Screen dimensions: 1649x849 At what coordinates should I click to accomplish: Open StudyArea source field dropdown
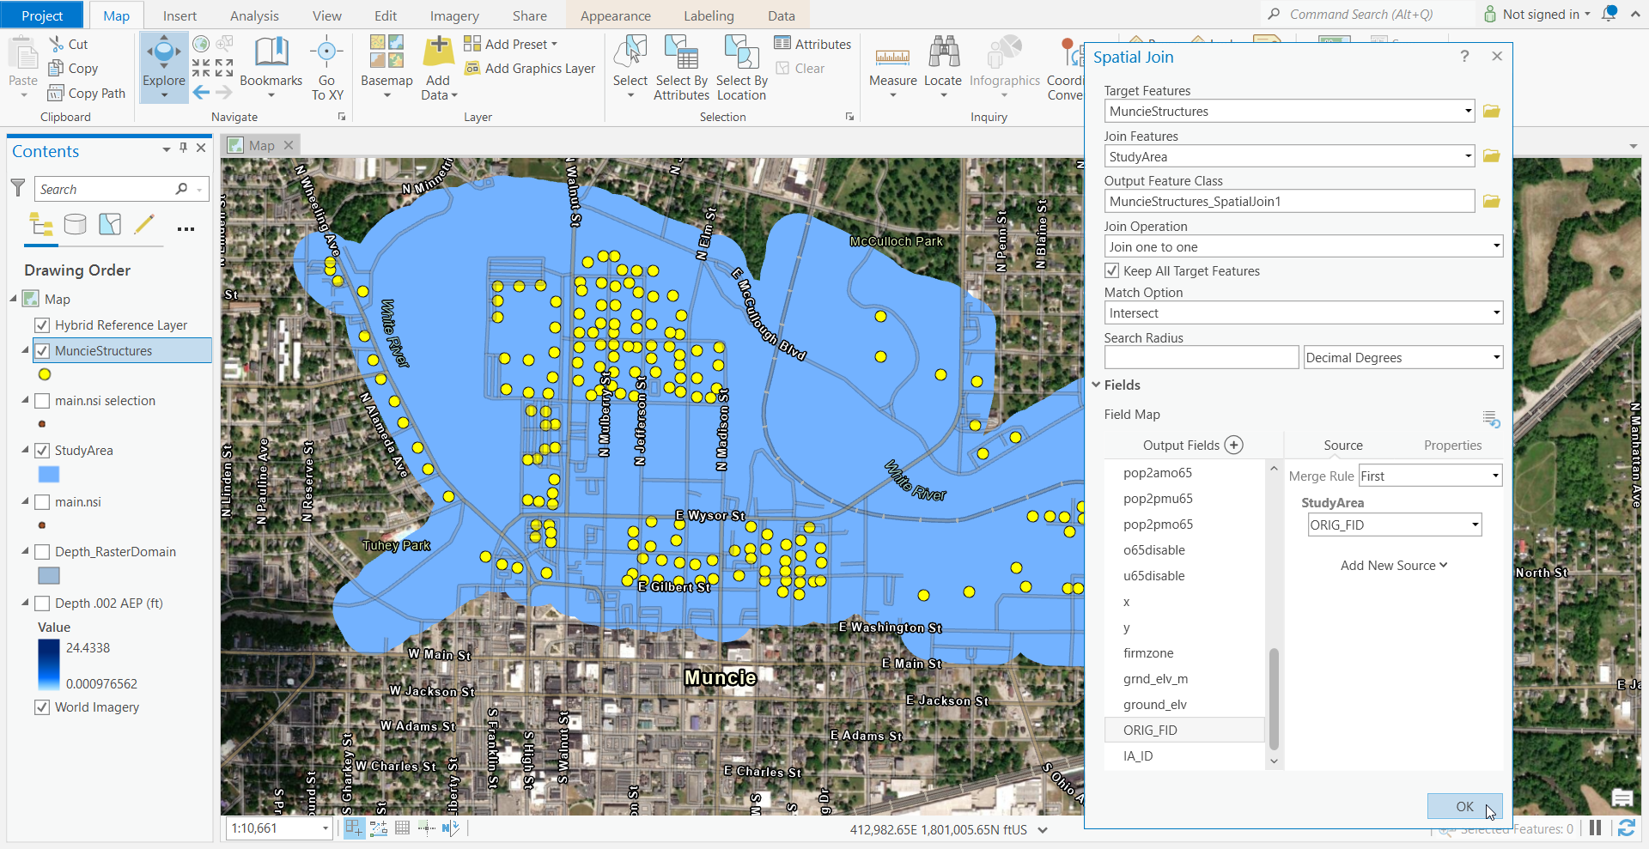coord(1475,525)
